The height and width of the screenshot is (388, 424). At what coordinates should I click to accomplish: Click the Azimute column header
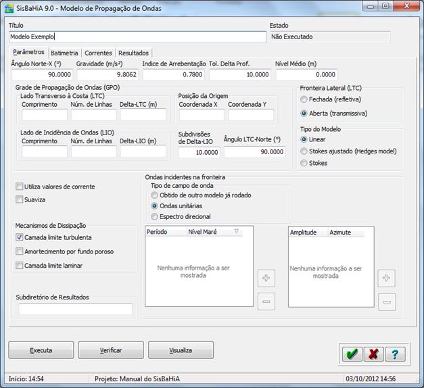(346, 233)
